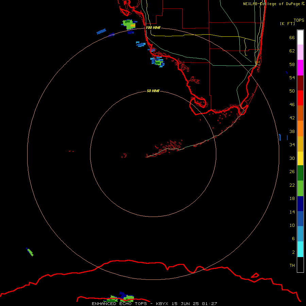Select the magenta legend swatch

(300, 68)
